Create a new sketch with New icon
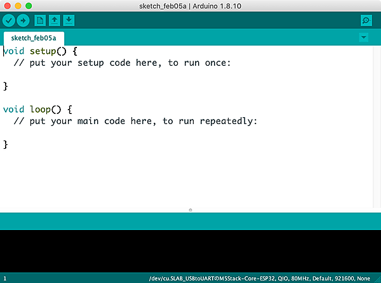The height and width of the screenshot is (283, 381). (x=40, y=20)
